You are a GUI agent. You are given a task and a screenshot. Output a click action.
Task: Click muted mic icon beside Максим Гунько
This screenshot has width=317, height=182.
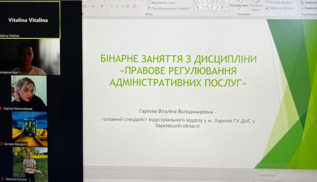[x=3, y=179]
